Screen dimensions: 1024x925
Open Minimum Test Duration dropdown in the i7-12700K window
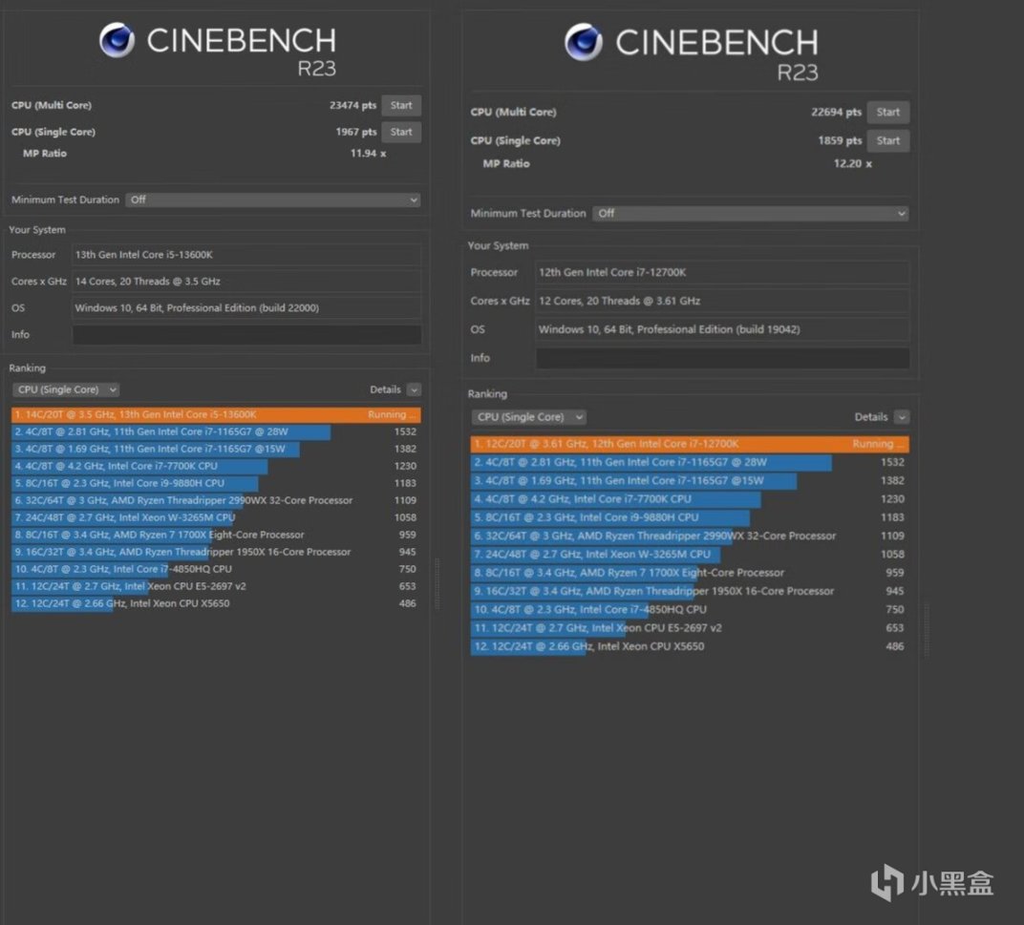750,214
